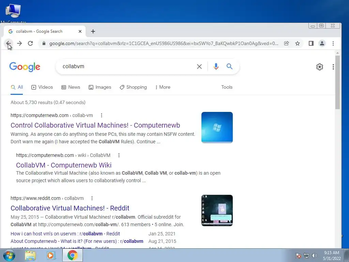Screen dimensions: 349x262
Task: Click the Reddit result desktop thumbnail
Action: point(217,210)
